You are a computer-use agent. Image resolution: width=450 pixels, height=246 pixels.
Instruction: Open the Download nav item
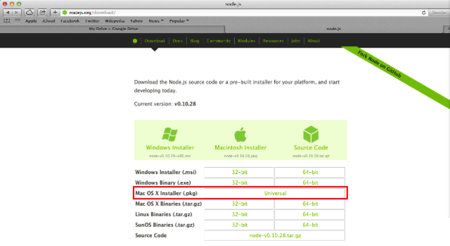coord(155,41)
